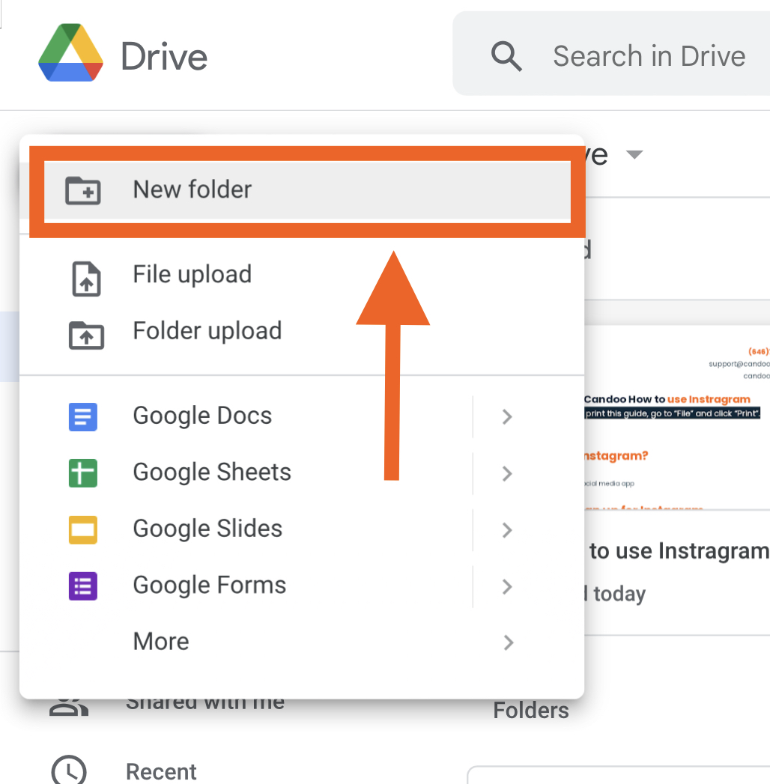The width and height of the screenshot is (770, 784).
Task: Click the search magnifier icon
Action: point(506,55)
